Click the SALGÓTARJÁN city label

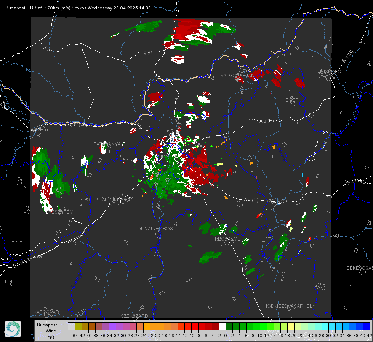pyautogui.click(x=237, y=76)
